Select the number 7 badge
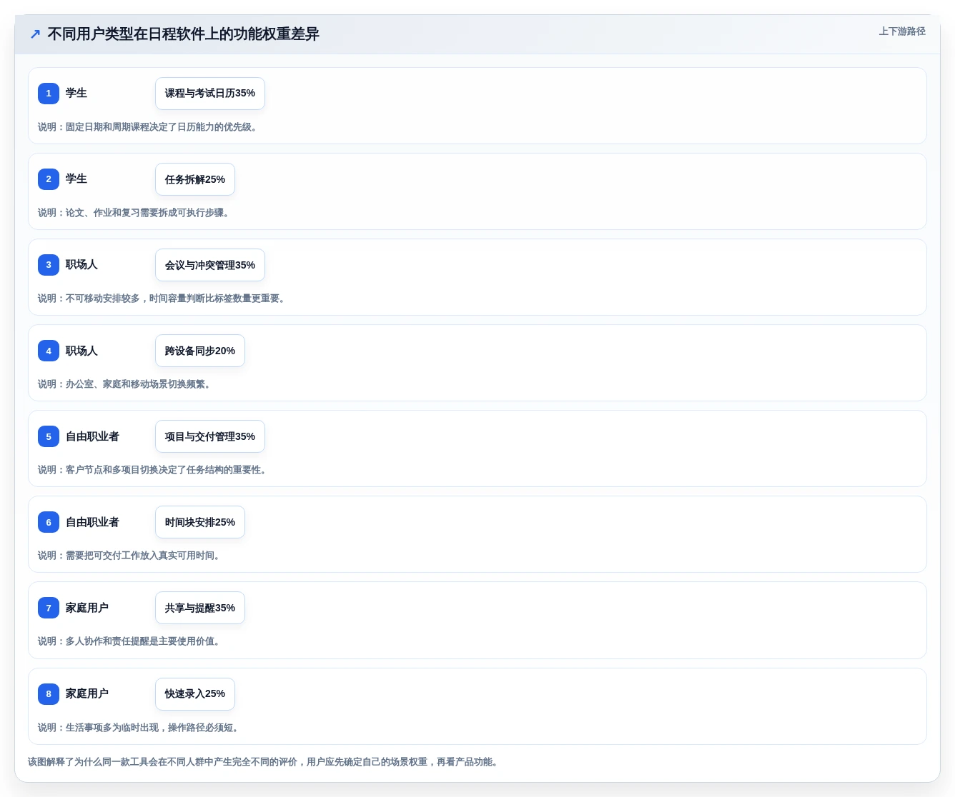Image resolution: width=955 pixels, height=797 pixels. point(49,608)
